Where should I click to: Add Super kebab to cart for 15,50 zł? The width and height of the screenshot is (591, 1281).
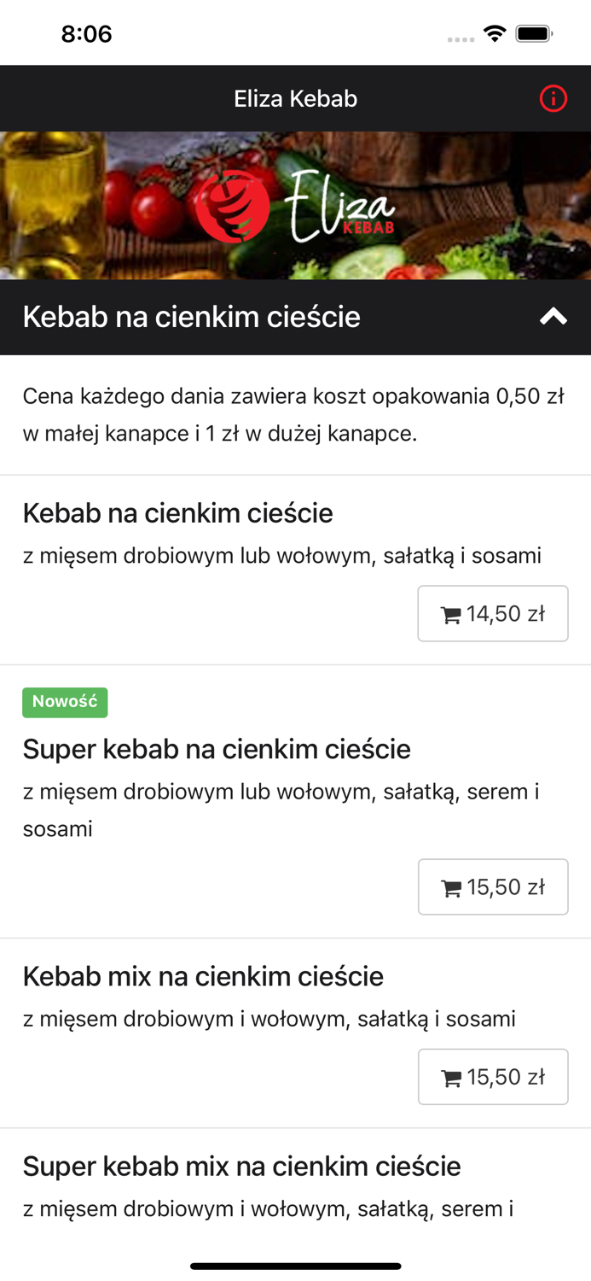point(493,886)
